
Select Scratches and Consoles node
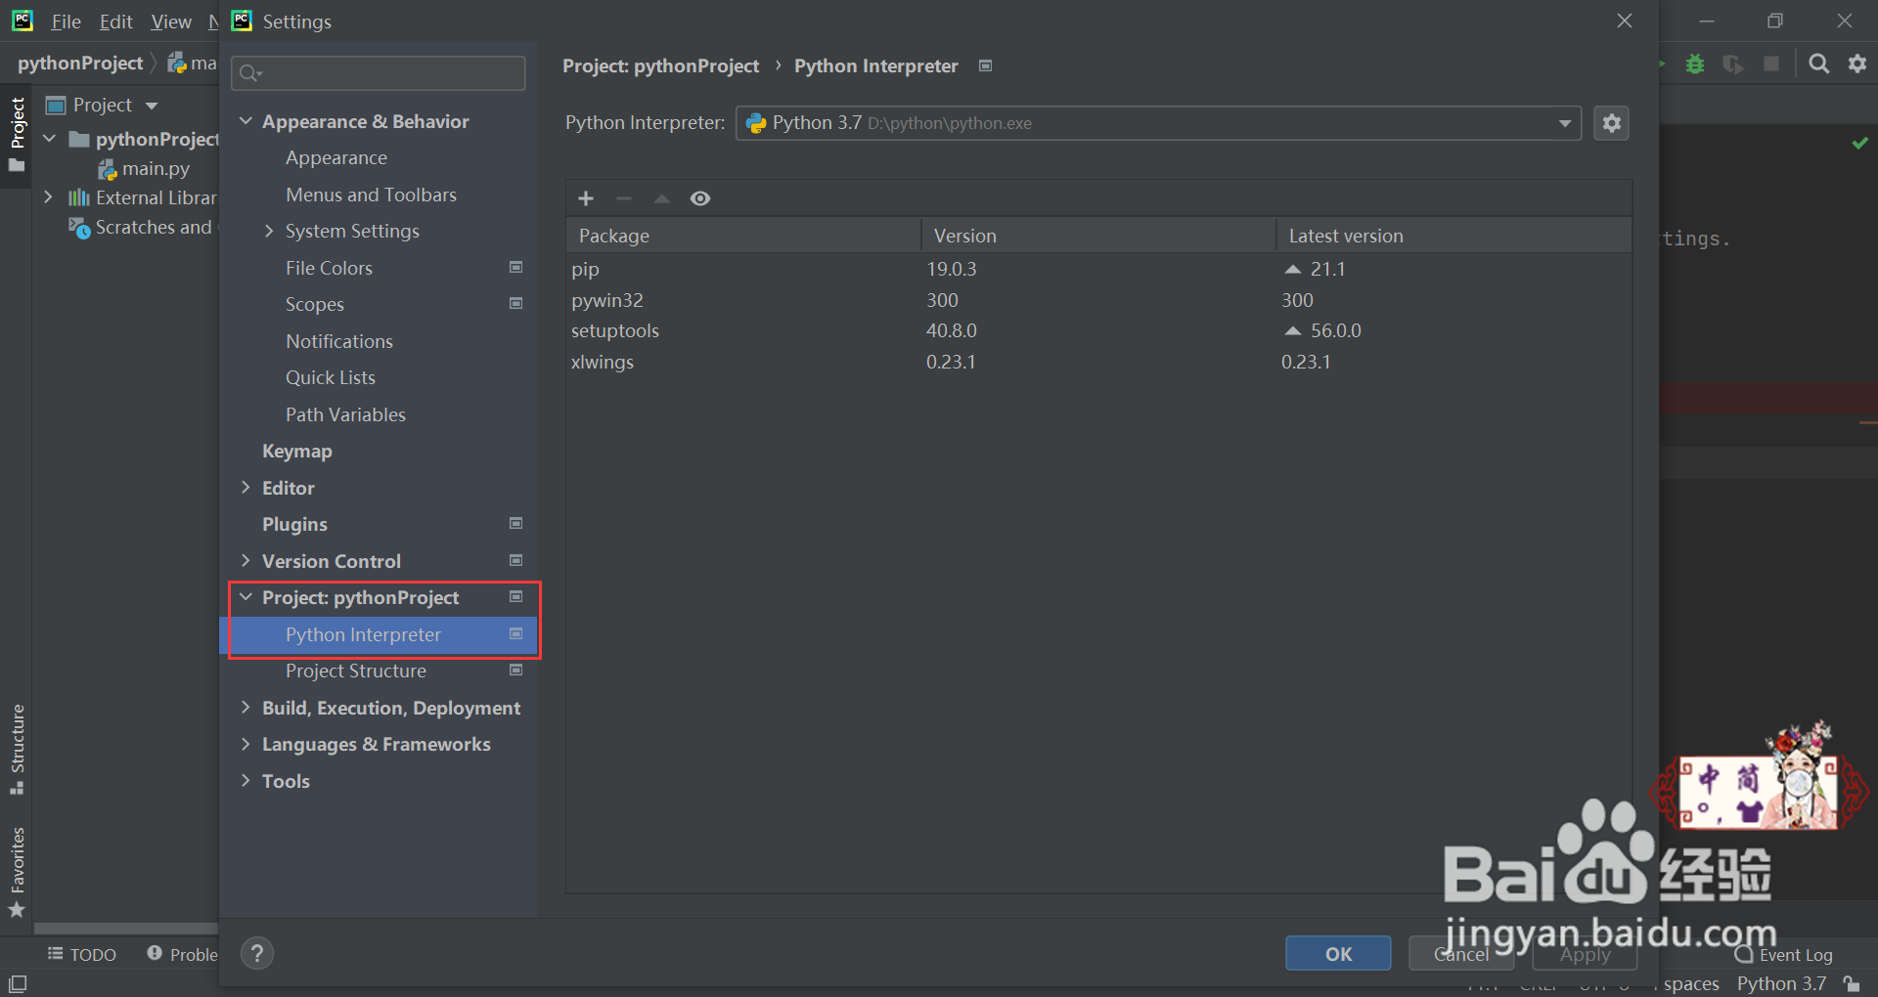[x=142, y=227]
